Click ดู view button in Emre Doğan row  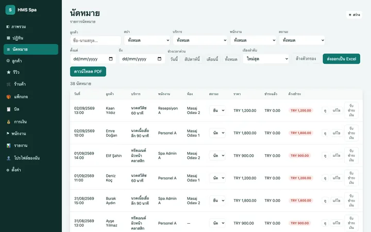coord(325,133)
